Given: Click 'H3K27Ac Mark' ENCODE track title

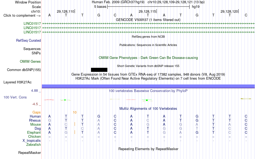Looking at the screenshot, I should point(148,79).
